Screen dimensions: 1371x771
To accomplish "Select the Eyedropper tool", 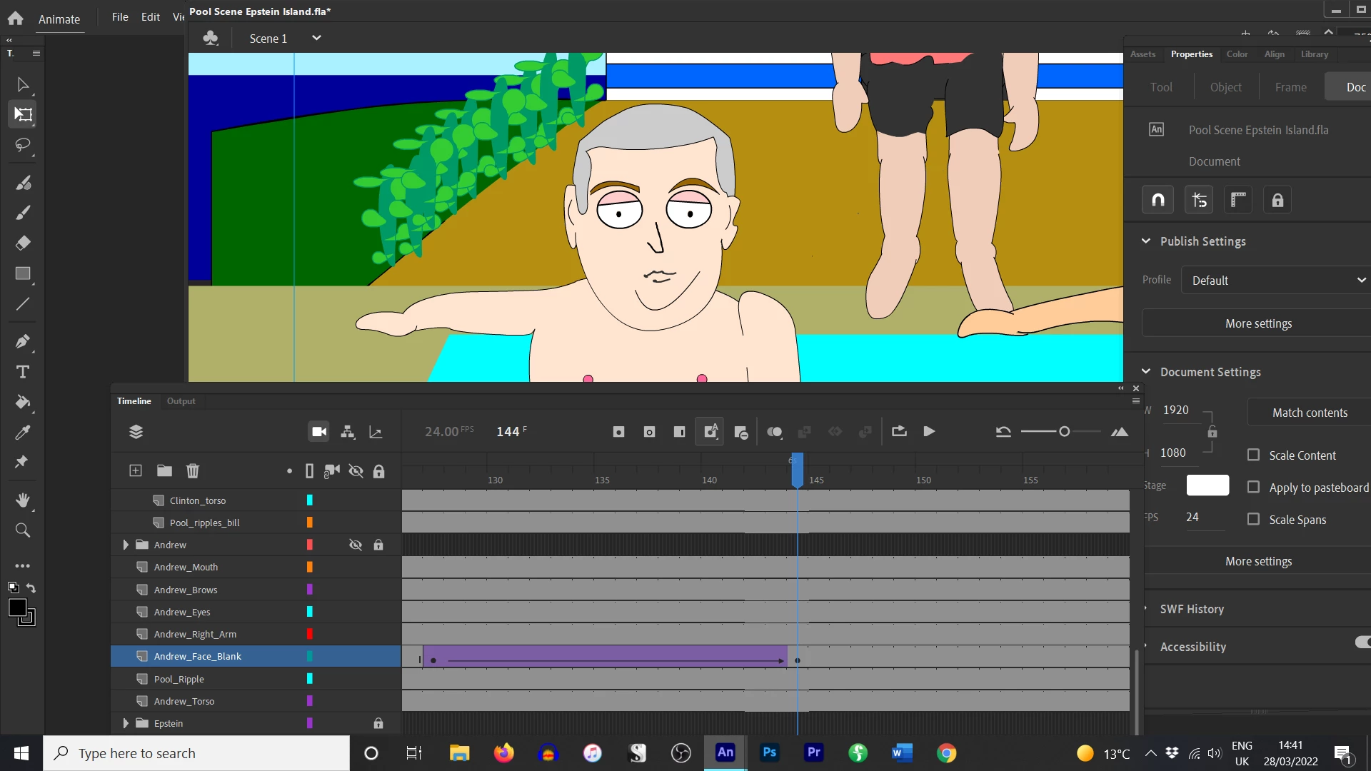I will [x=22, y=433].
